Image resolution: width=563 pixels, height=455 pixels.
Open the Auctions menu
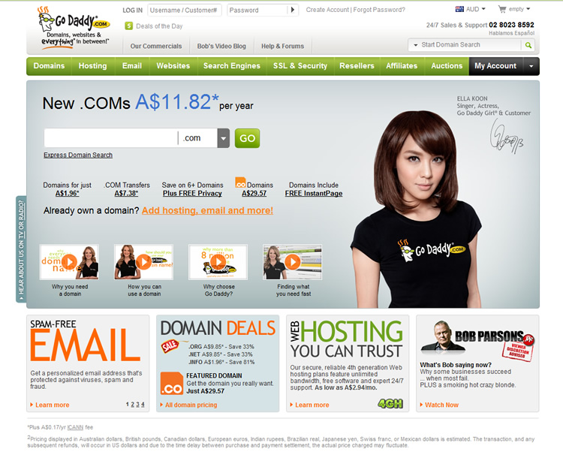(x=447, y=66)
